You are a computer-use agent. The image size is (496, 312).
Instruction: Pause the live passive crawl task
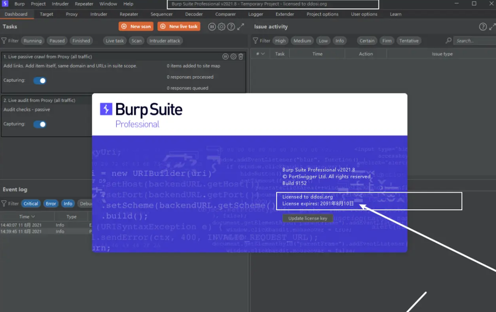(225, 56)
